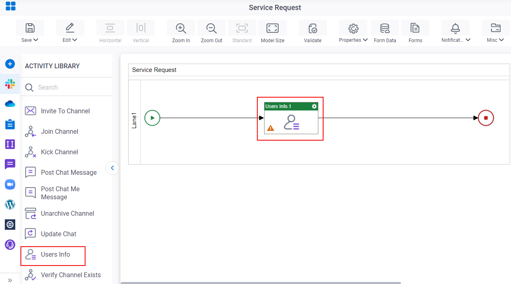Open the Users Info.1 gear settings

click(314, 106)
